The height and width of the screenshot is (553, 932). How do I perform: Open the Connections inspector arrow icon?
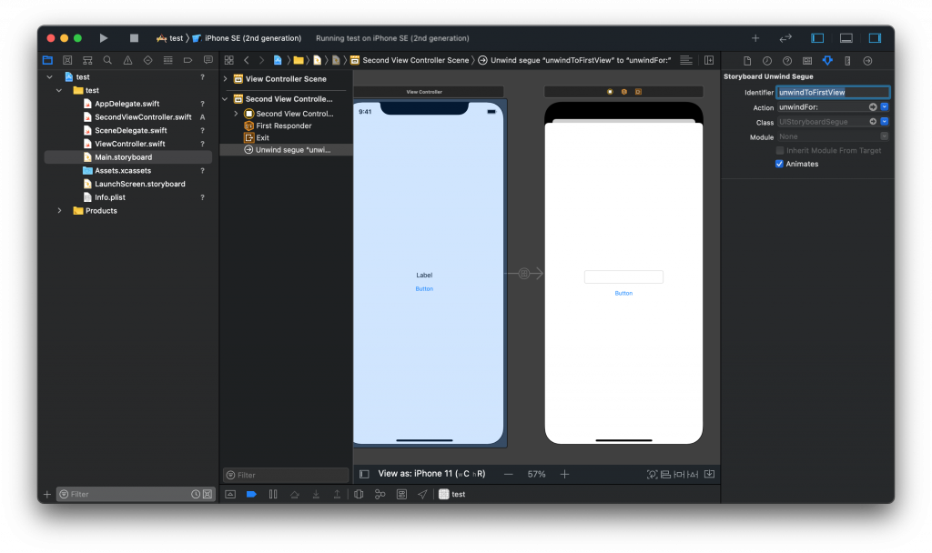(x=867, y=61)
